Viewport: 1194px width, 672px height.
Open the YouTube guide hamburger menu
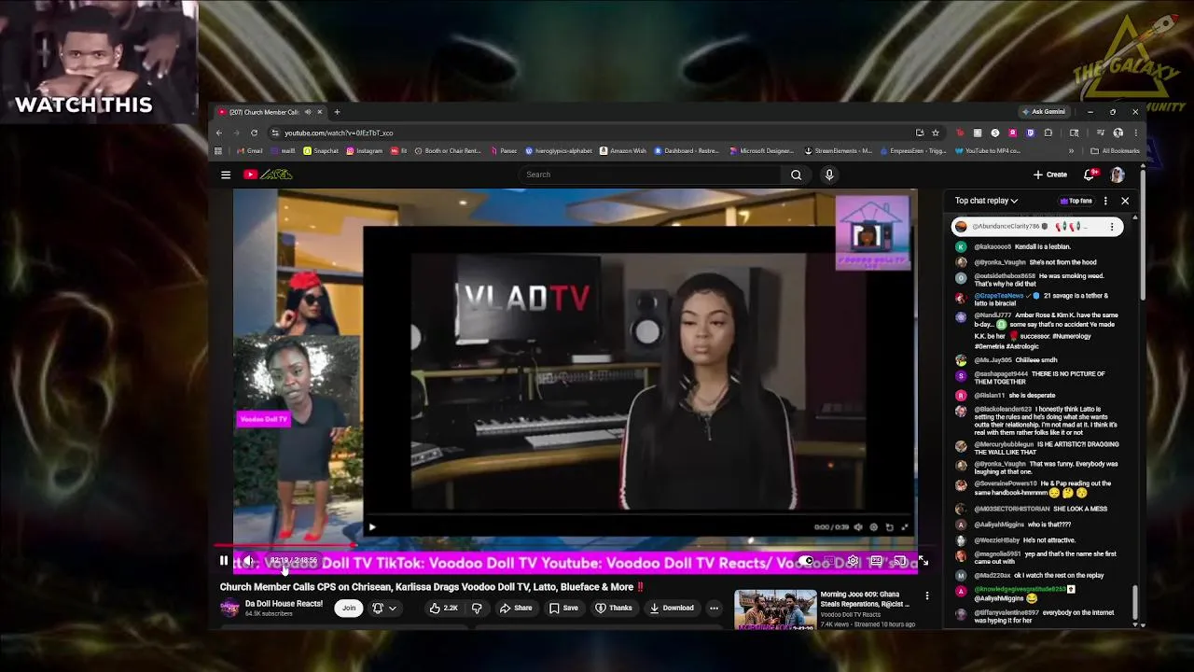pyautogui.click(x=226, y=175)
